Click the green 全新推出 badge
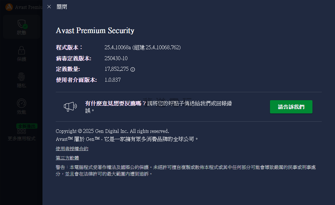The width and height of the screenshot is (335, 205). pos(27,126)
